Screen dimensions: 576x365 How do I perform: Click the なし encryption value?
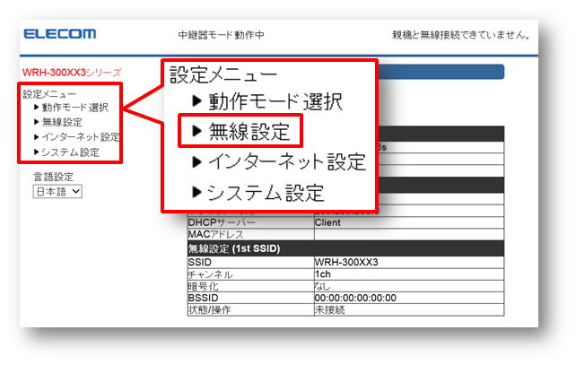coord(409,286)
